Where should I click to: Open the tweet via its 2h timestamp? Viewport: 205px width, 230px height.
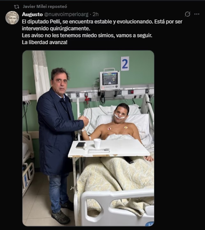tap(96, 14)
